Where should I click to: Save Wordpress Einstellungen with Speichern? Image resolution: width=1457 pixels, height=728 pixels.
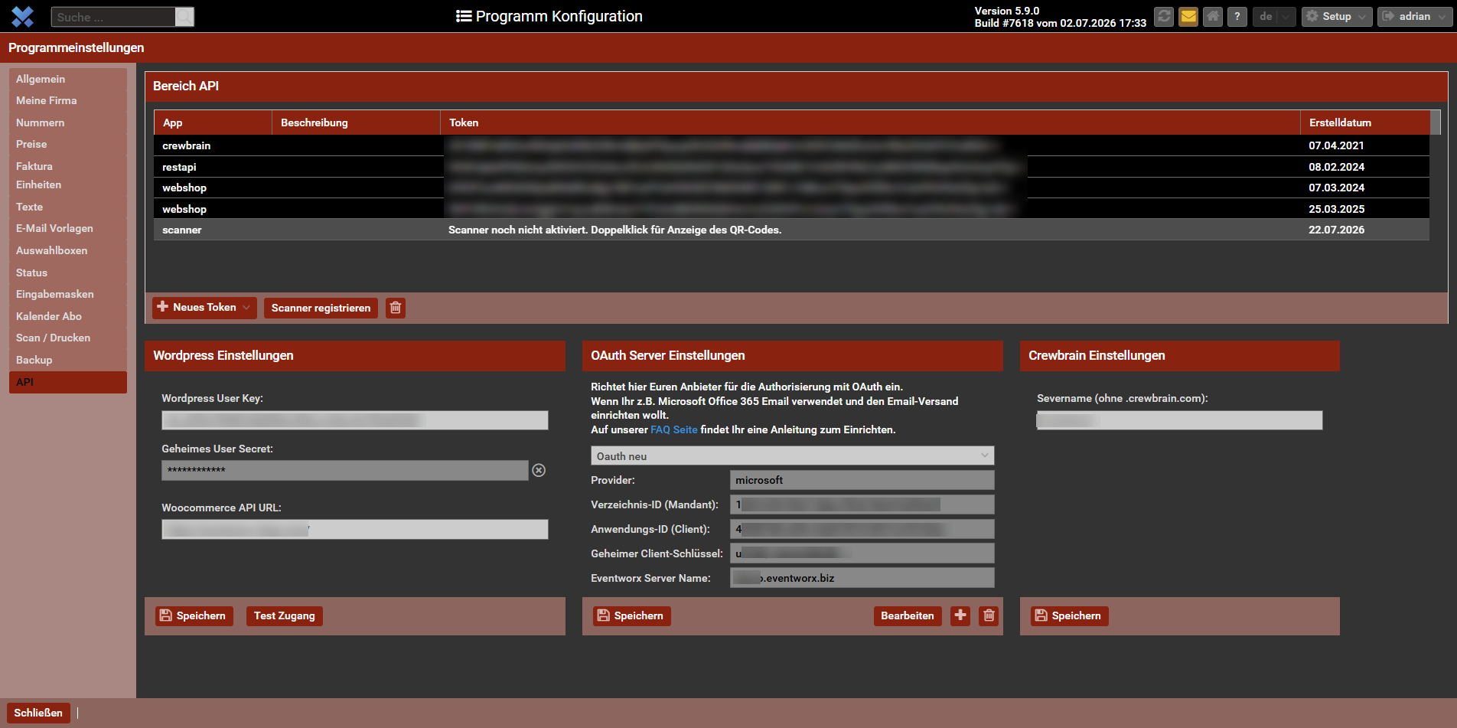[194, 615]
